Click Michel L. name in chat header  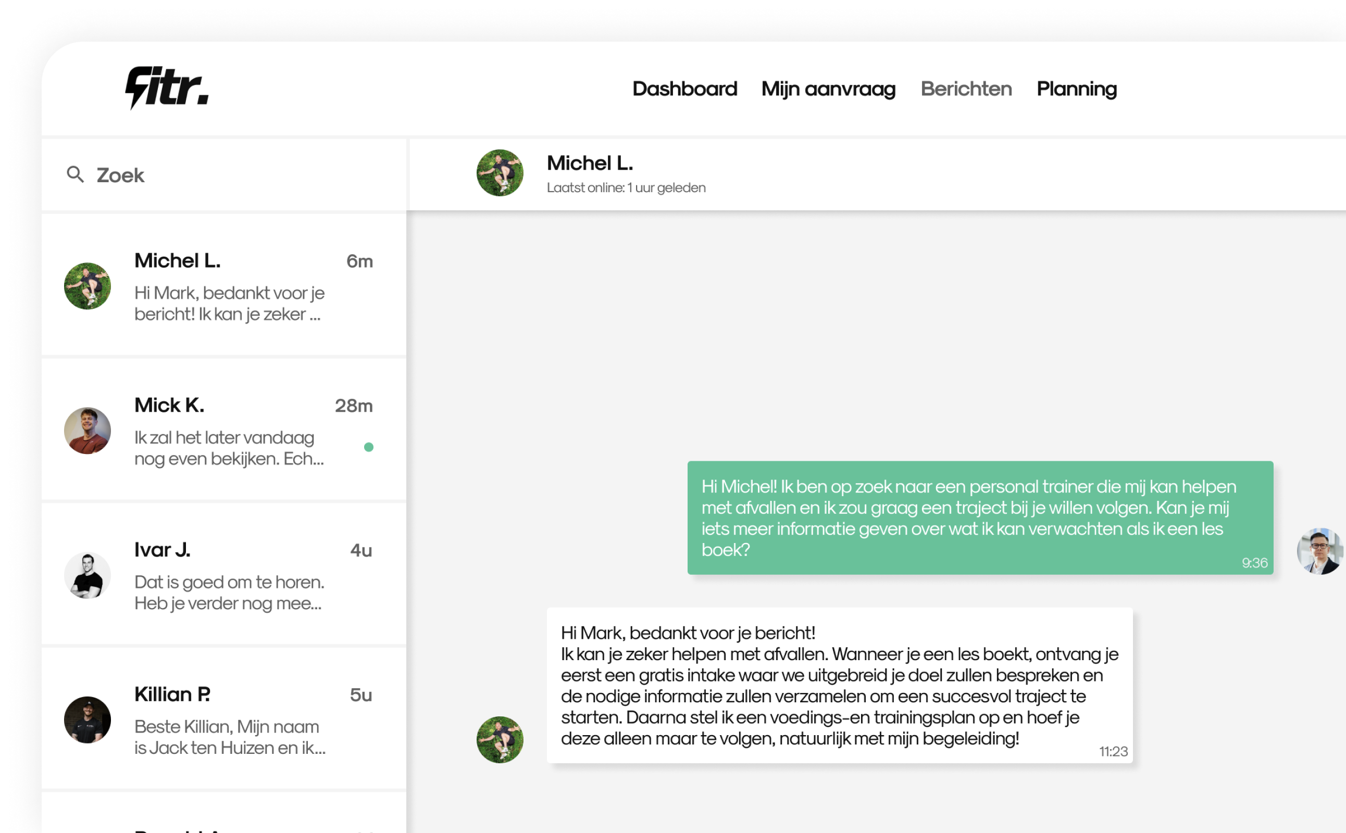[590, 163]
